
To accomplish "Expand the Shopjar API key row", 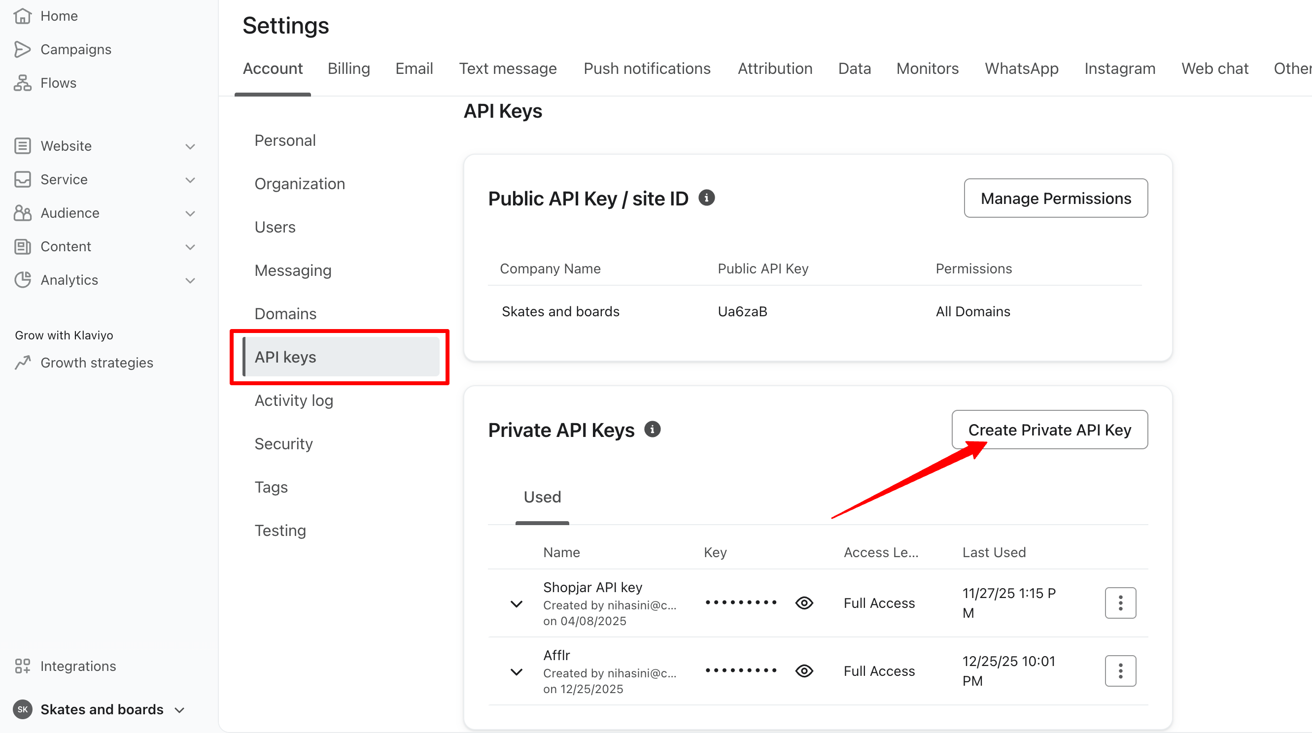I will tap(517, 604).
